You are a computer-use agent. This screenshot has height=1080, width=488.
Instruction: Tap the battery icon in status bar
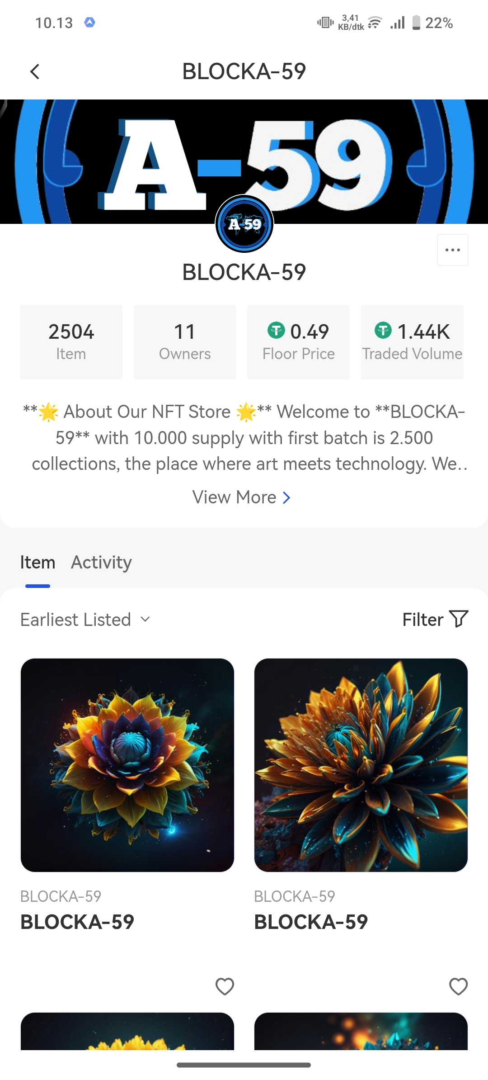(416, 22)
